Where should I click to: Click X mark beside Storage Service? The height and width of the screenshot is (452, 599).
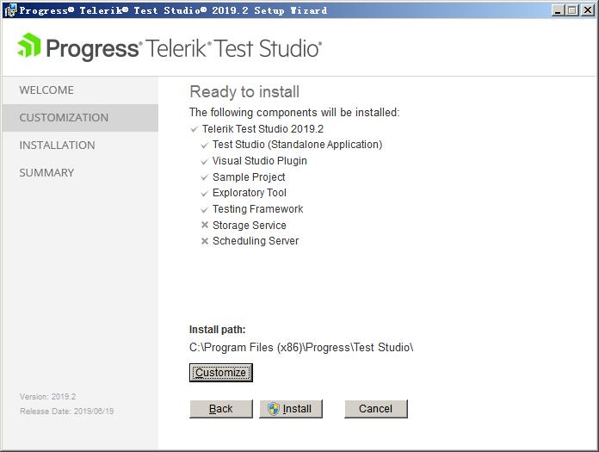pos(205,225)
